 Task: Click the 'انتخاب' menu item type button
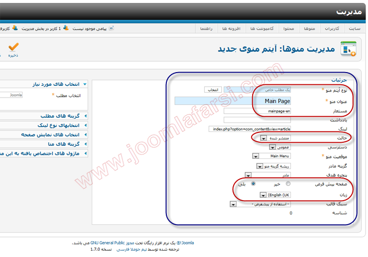tap(213, 90)
